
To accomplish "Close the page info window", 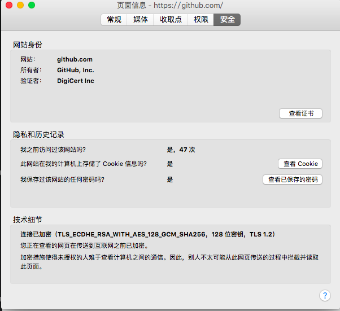I will pyautogui.click(x=9, y=5).
